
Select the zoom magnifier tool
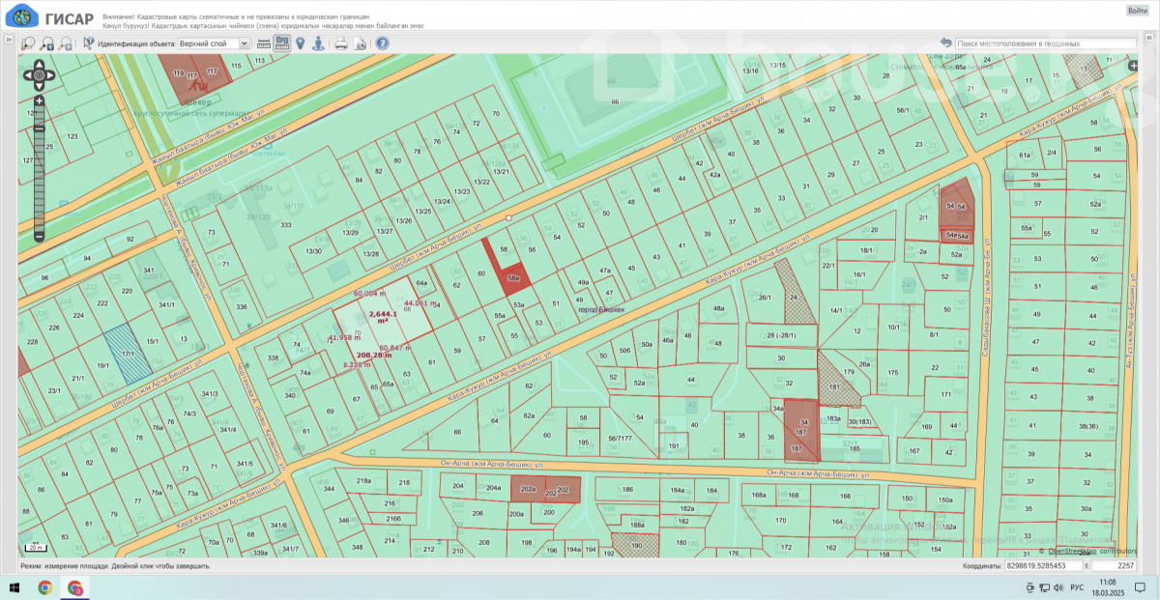(28, 43)
